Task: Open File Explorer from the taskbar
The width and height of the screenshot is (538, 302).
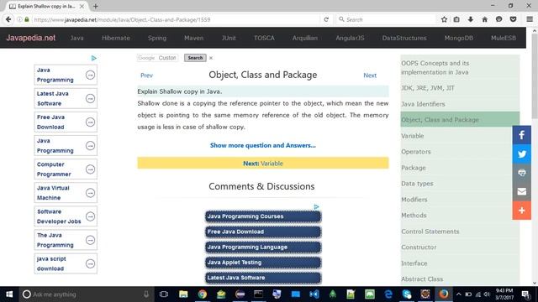Action: click(183, 294)
